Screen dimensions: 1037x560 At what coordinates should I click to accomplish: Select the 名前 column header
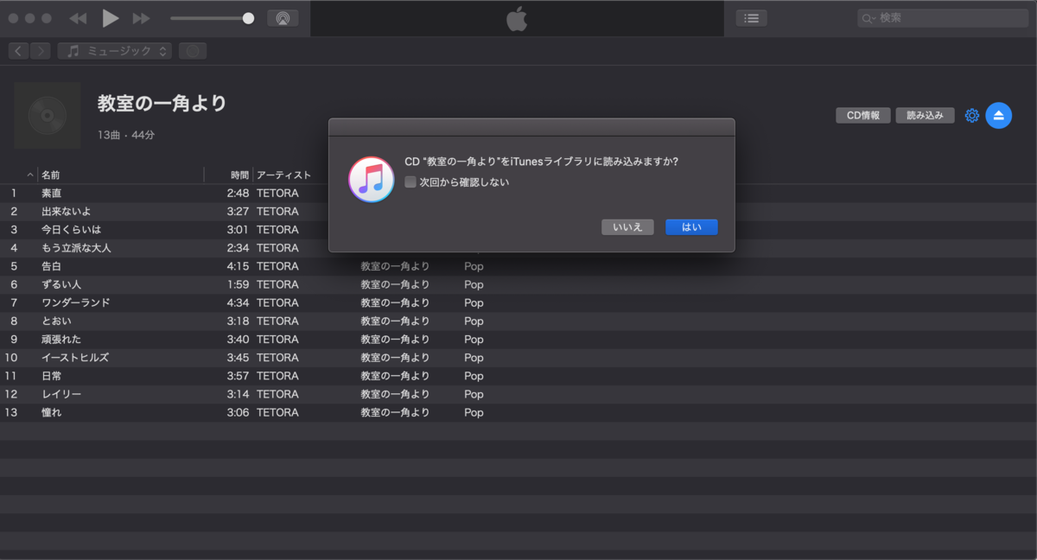point(52,174)
